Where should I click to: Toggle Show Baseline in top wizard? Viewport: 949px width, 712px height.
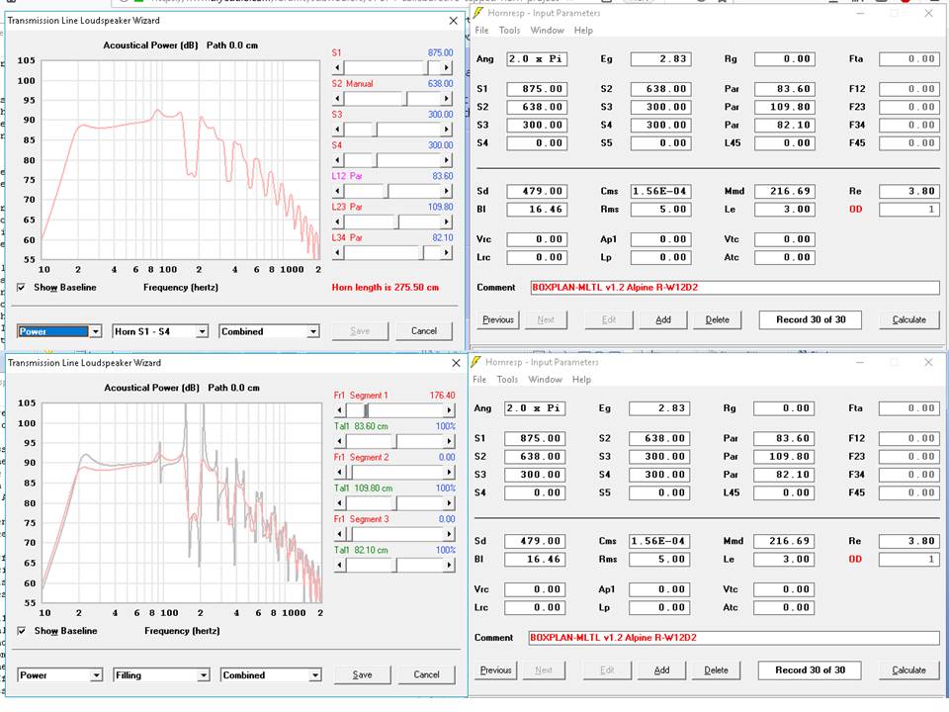(21, 288)
